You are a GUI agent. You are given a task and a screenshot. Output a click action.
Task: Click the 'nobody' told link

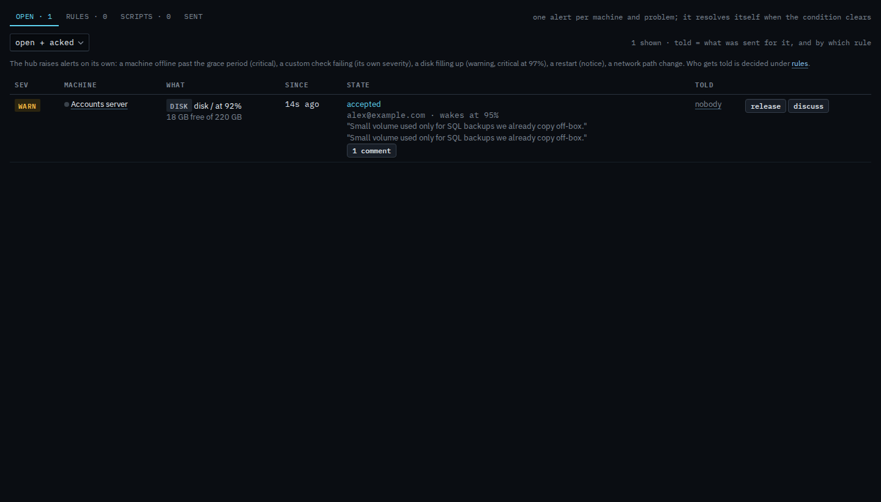(x=708, y=104)
